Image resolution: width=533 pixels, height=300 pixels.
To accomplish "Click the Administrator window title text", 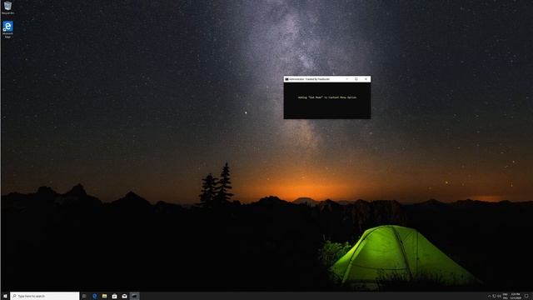I will pos(309,79).
